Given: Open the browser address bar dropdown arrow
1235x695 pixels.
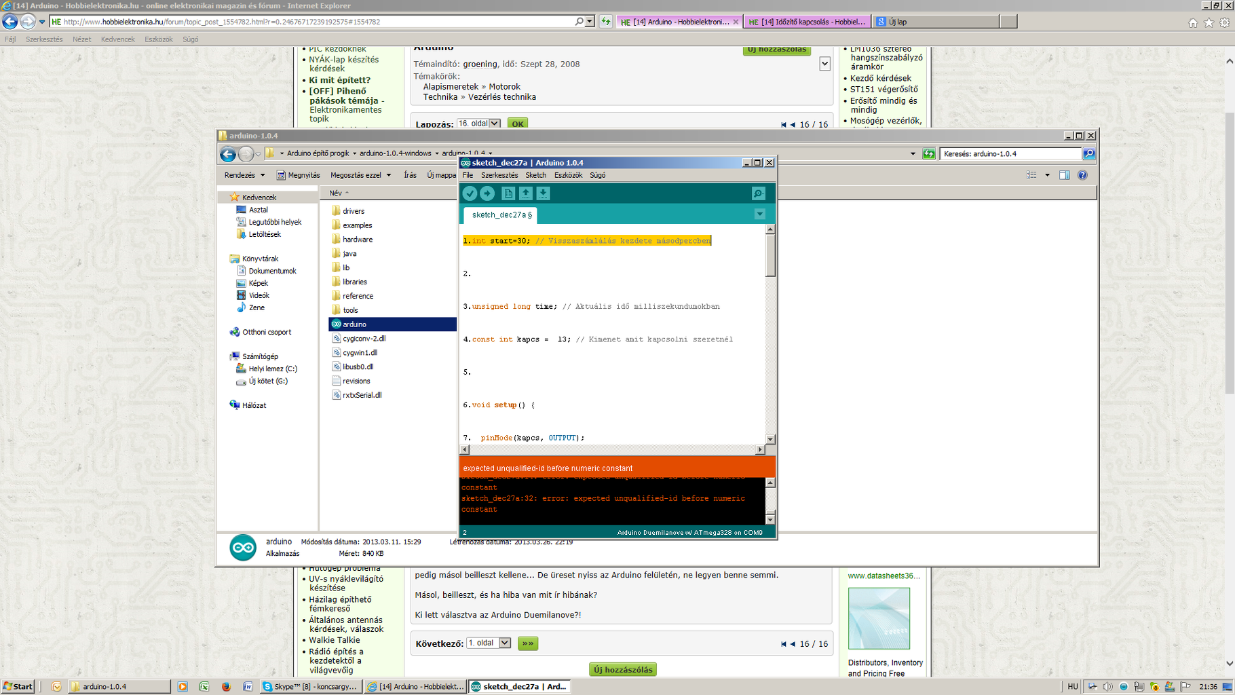Looking at the screenshot, I should [590, 22].
